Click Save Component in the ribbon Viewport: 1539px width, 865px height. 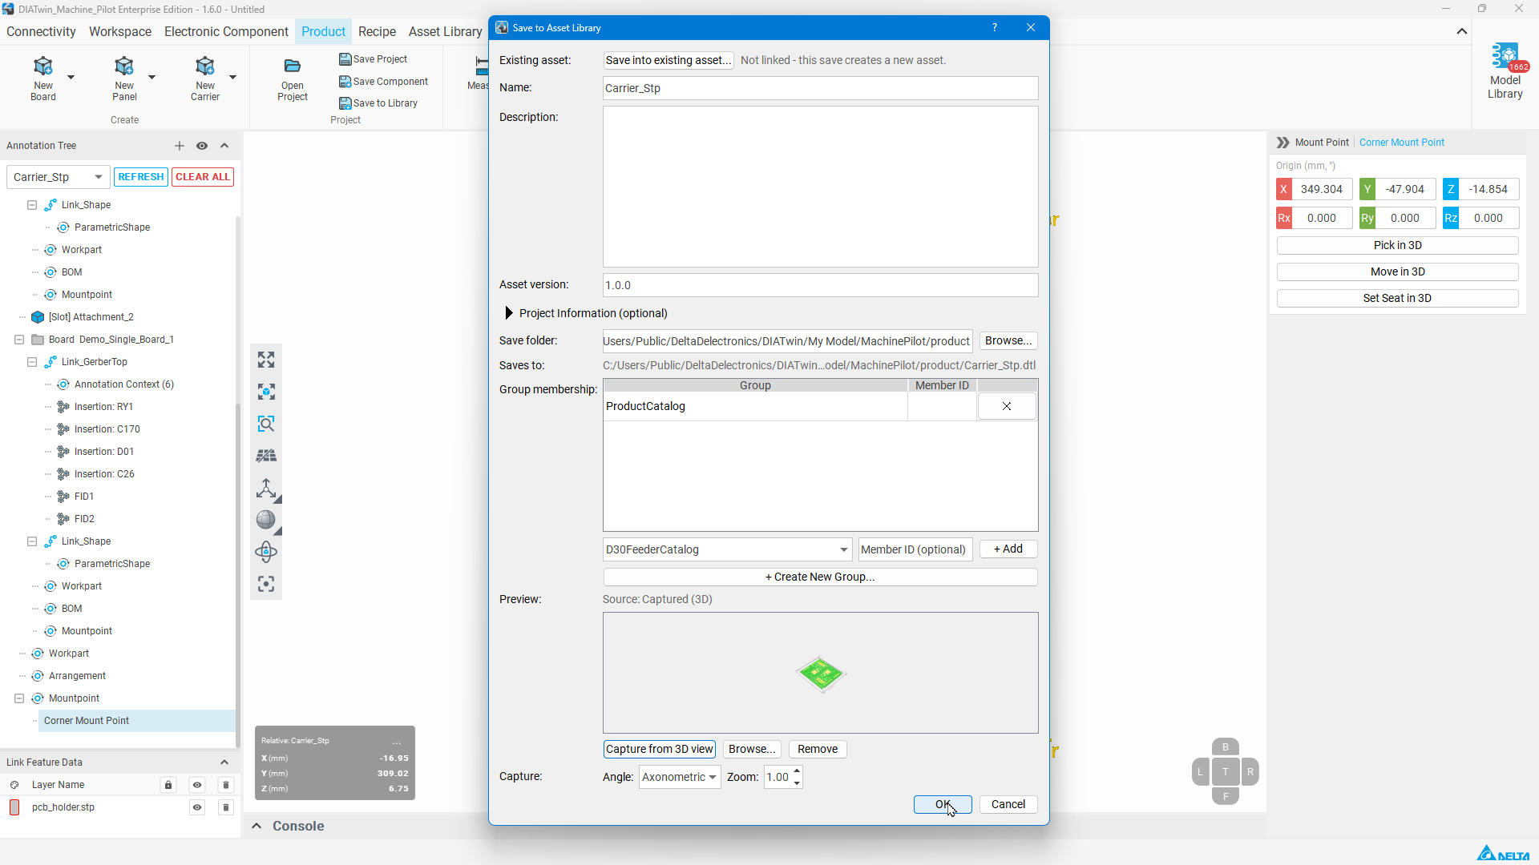tap(384, 82)
